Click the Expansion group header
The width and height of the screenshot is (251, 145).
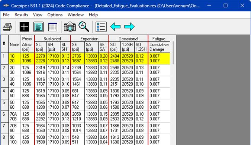89,39
